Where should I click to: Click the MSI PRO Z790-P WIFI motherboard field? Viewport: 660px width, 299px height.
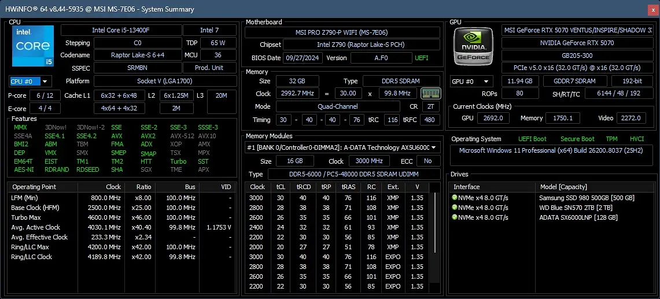(342, 32)
